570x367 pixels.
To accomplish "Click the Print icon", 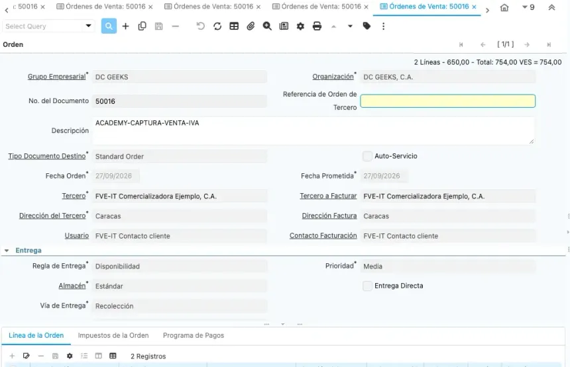I will (x=317, y=26).
